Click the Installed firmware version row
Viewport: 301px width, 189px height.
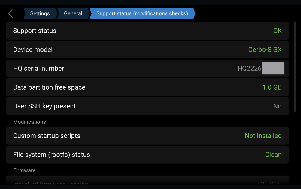pyautogui.click(x=147, y=182)
